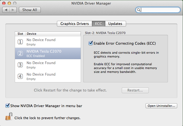This screenshot has width=183, height=126.
Task: Switch to the Graphics Drivers tab
Action: pyautogui.click(x=74, y=24)
